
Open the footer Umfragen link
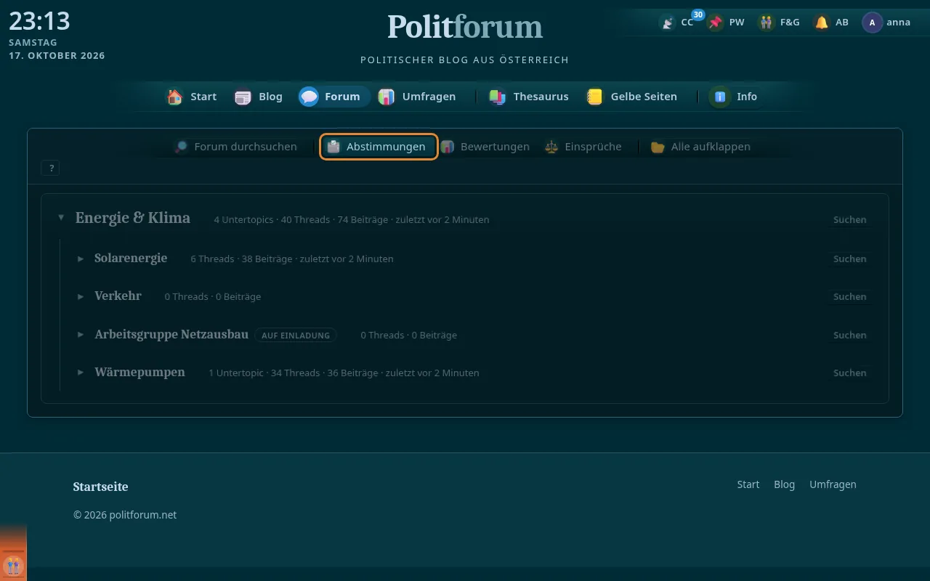point(833,484)
